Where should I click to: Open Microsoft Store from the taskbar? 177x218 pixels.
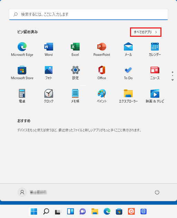pos(119,211)
